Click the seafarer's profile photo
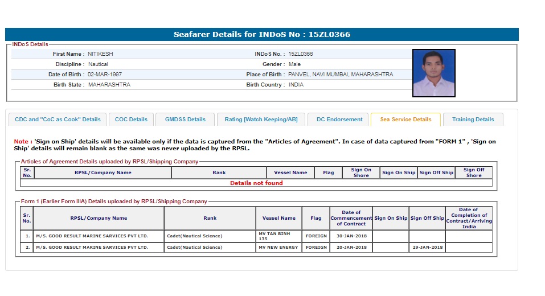The width and height of the screenshot is (545, 296). [x=433, y=73]
